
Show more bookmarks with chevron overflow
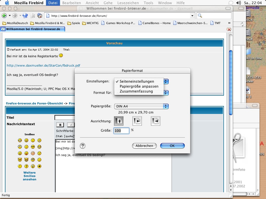pos(229,23)
